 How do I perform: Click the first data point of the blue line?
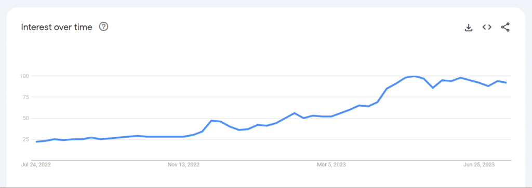37,142
